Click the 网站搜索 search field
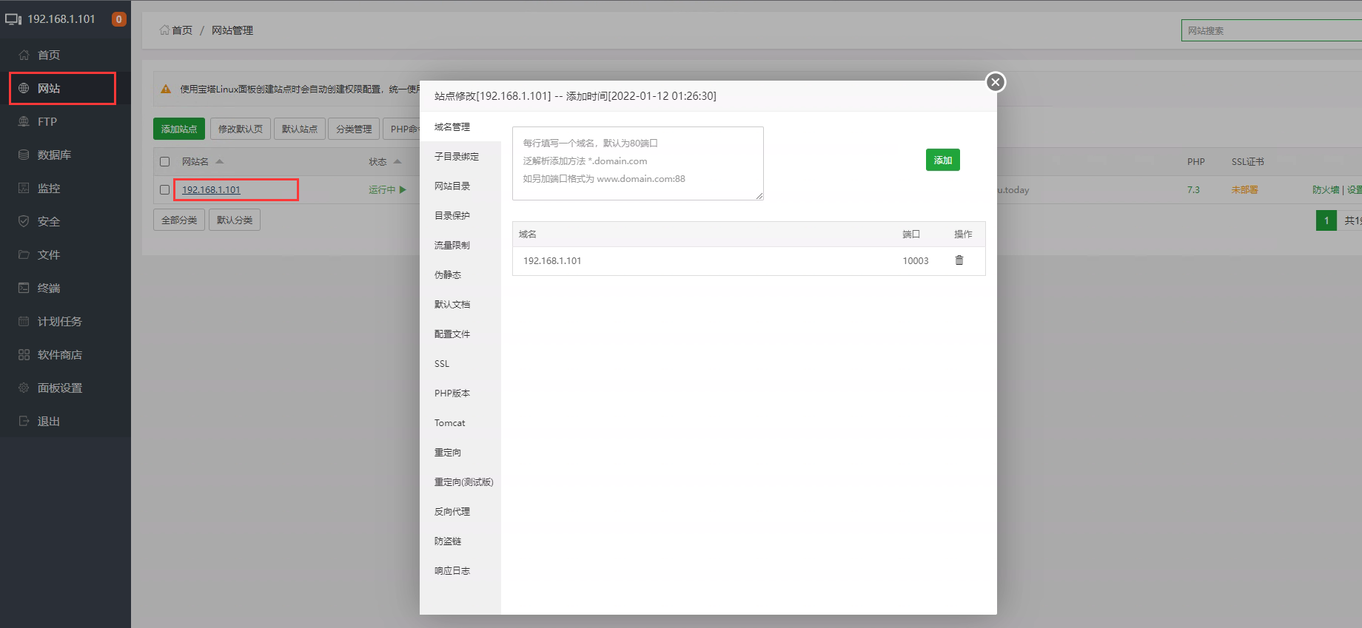This screenshot has height=628, width=1362. click(1269, 30)
